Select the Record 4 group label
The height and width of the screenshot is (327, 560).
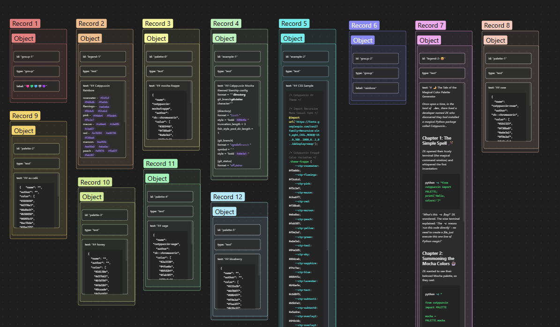226,23
